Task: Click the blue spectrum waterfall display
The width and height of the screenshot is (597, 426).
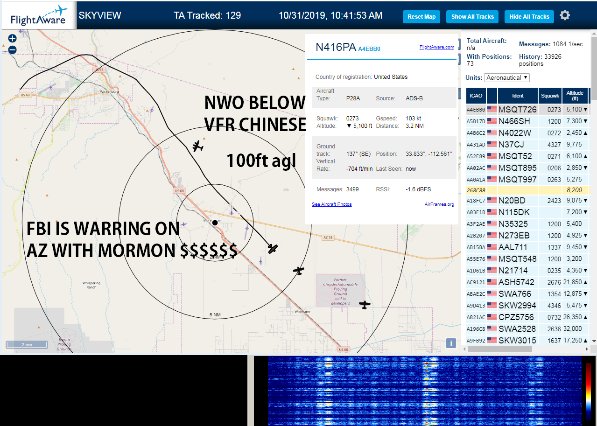Action: coord(425,391)
